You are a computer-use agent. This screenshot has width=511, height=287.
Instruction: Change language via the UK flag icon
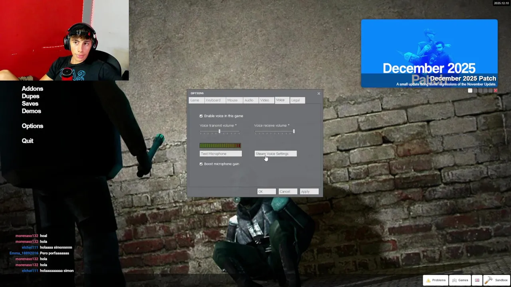[x=477, y=280]
